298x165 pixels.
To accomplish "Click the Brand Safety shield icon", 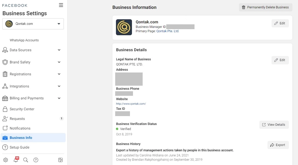I will 5,62.
